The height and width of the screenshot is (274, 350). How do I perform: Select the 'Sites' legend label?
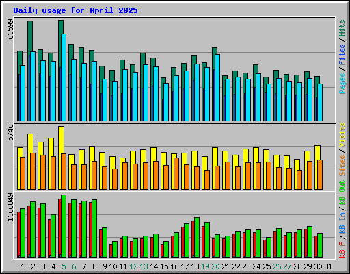pyautogui.click(x=342, y=166)
